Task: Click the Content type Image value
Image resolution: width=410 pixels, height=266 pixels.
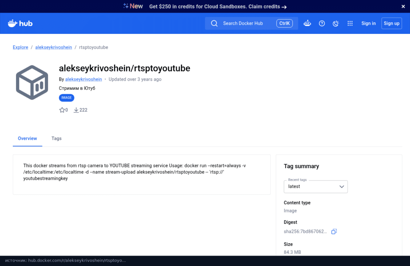Action: tap(290, 211)
